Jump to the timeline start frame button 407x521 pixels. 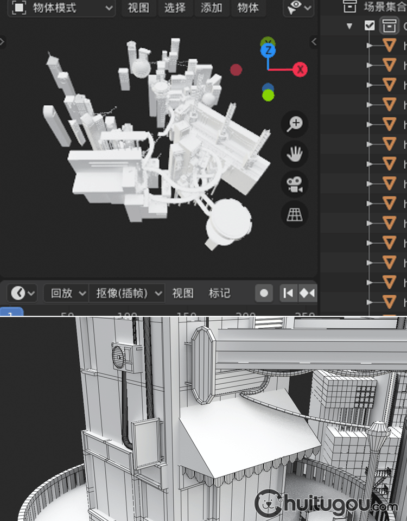click(x=288, y=293)
